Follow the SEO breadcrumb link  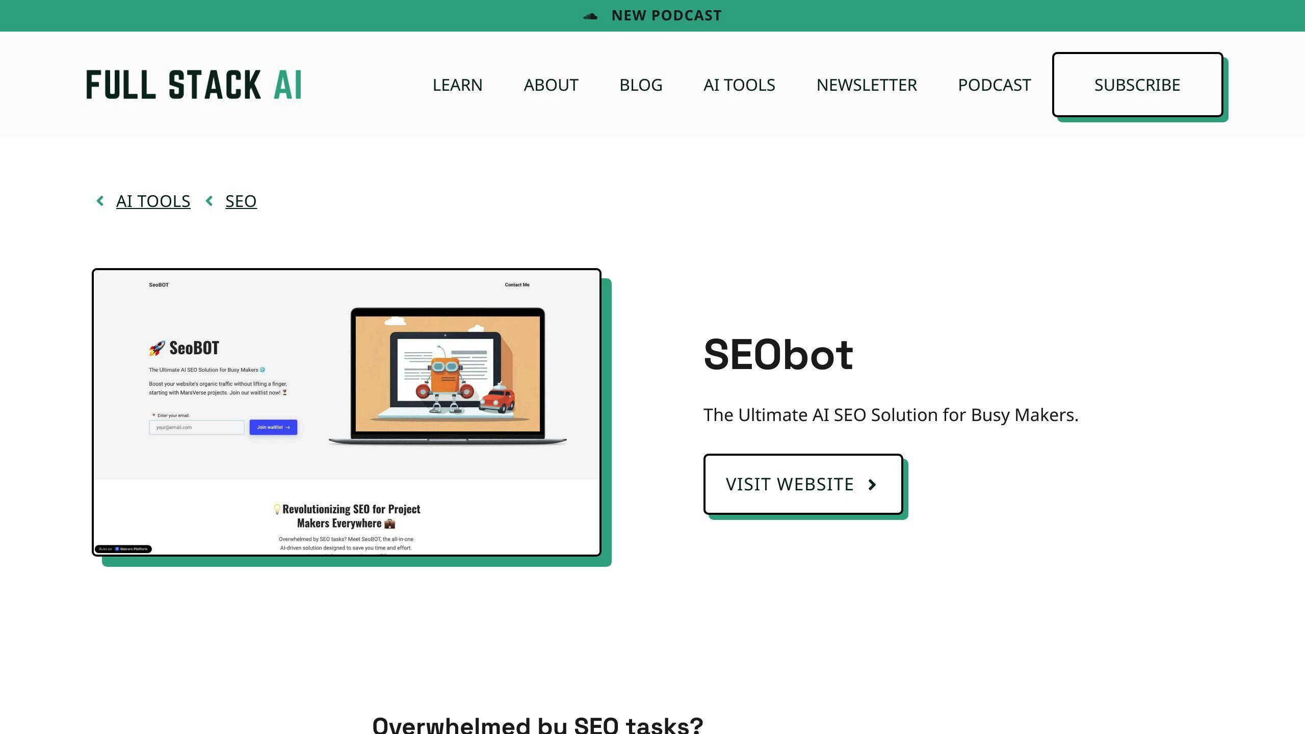point(241,201)
